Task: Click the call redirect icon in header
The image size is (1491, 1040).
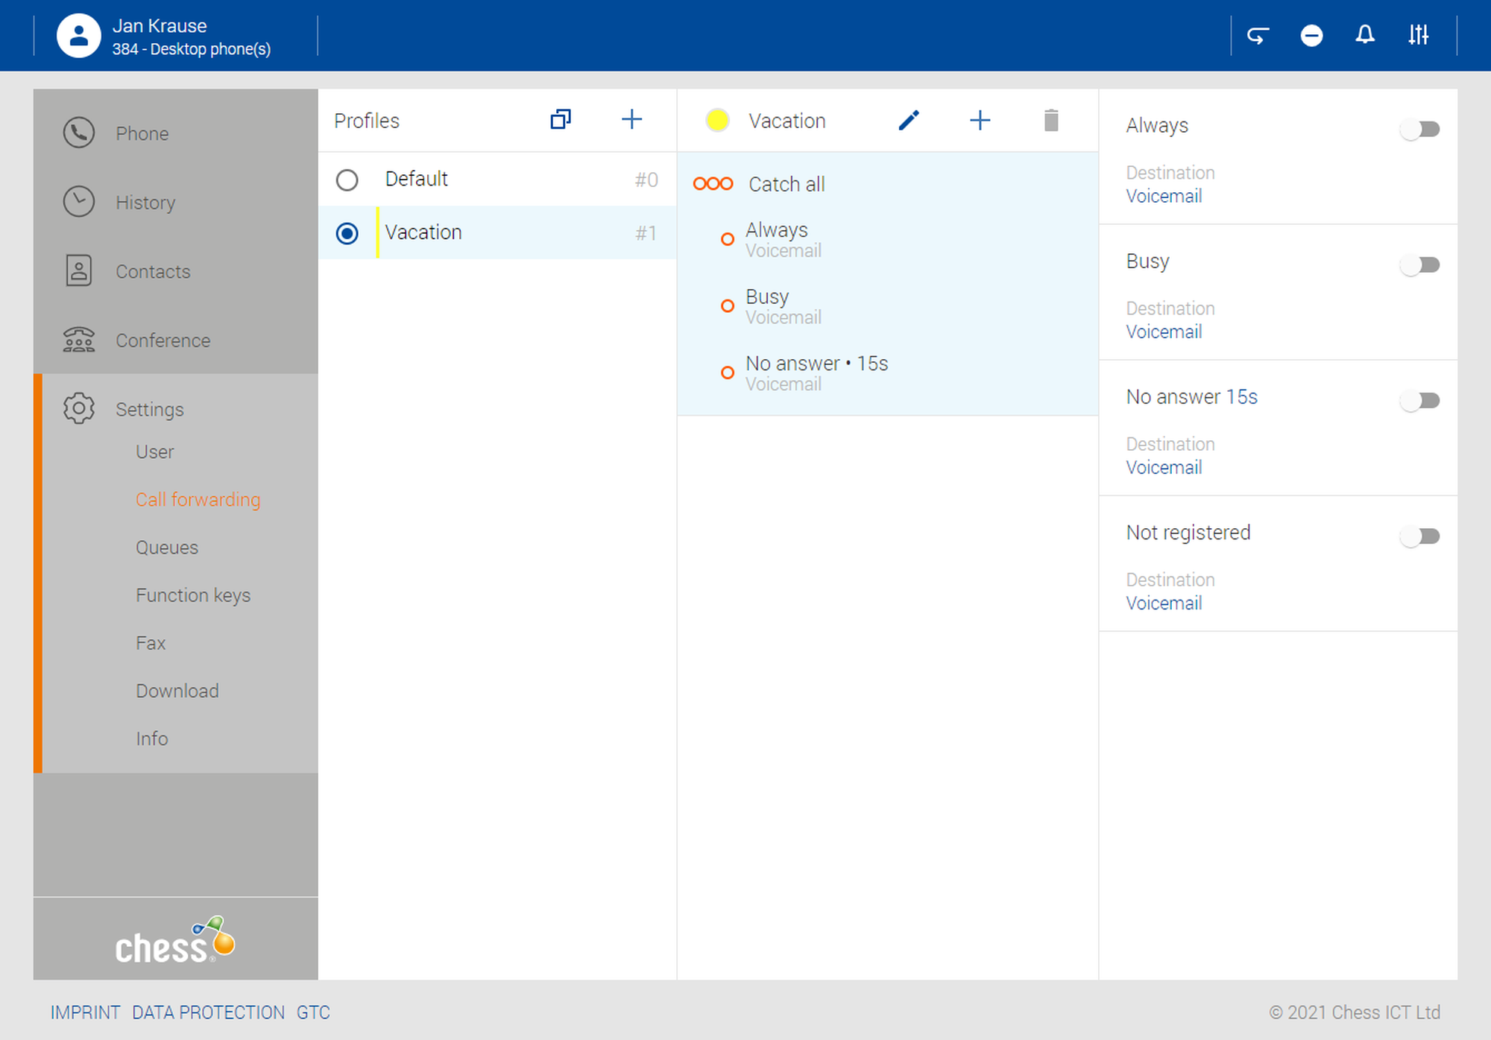Action: click(x=1258, y=35)
